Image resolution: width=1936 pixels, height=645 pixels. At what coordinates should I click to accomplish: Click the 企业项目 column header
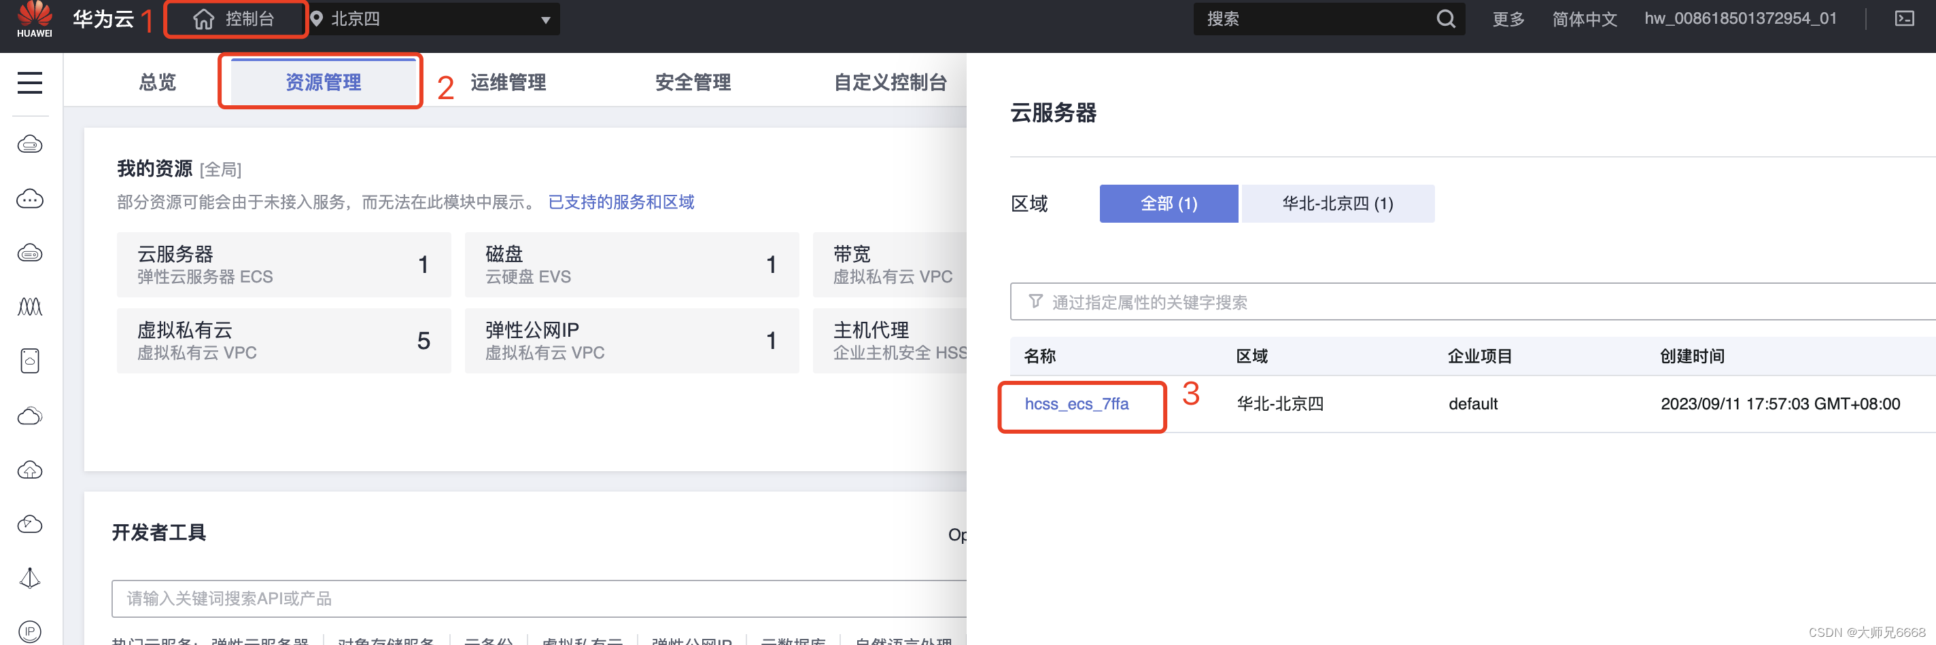[1480, 356]
